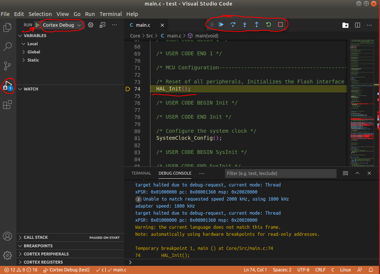The image size is (380, 274).
Task: Step Into in debug toolbar
Action: pyautogui.click(x=245, y=24)
